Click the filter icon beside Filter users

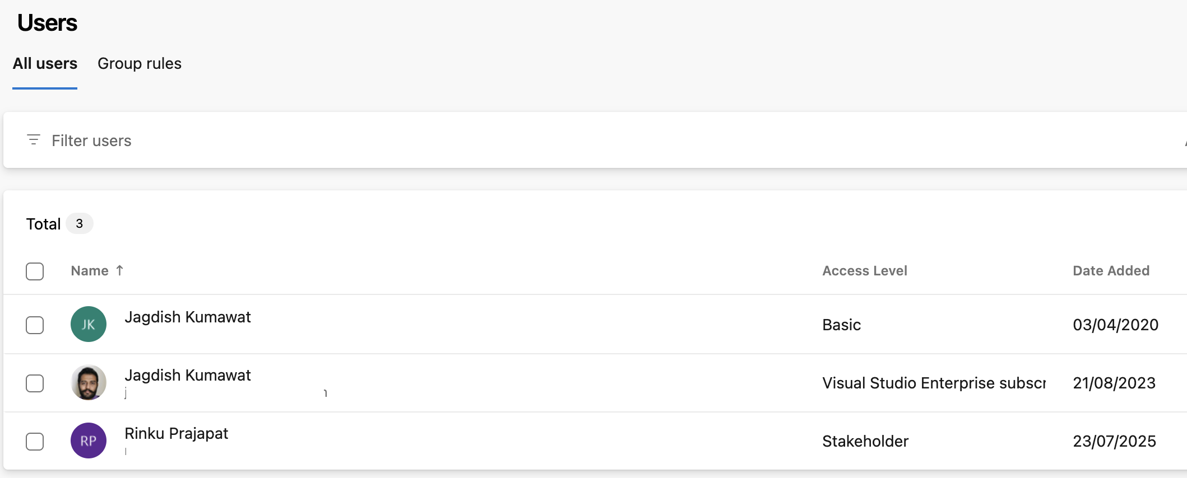click(33, 140)
